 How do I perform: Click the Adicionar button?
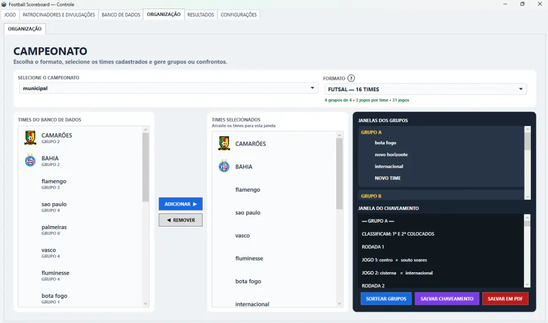181,204
